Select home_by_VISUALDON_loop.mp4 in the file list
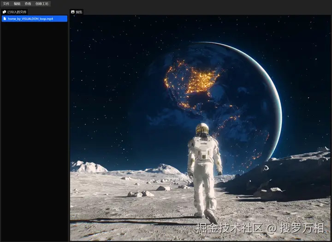This screenshot has height=242, width=332. [x=35, y=18]
